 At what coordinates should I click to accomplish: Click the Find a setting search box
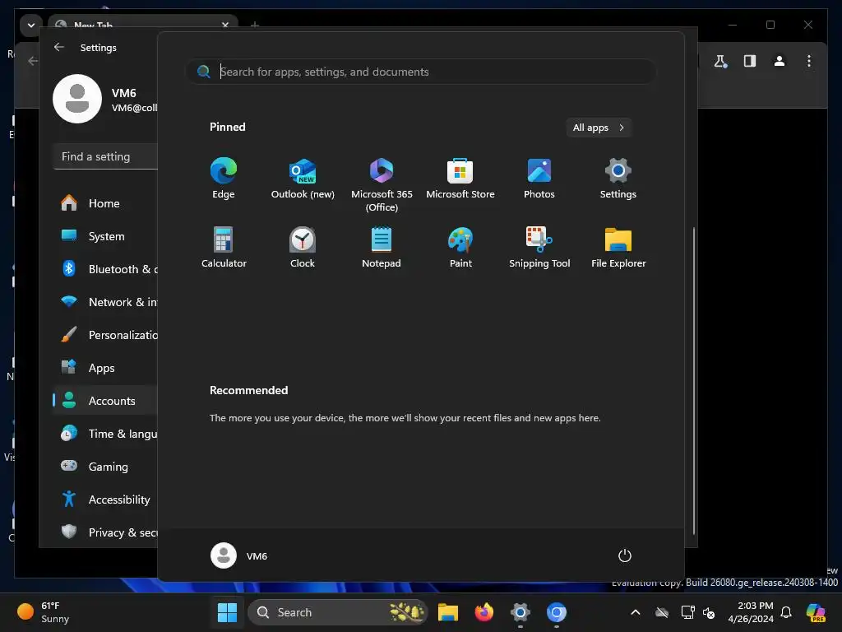[106, 156]
